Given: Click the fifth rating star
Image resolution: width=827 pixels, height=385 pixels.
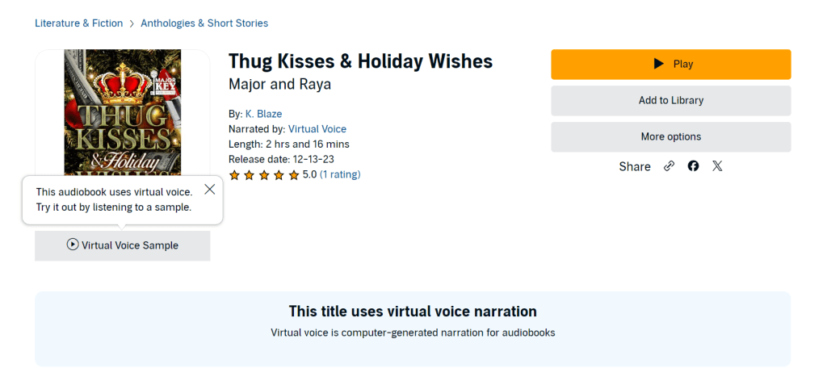Looking at the screenshot, I should click(x=294, y=175).
